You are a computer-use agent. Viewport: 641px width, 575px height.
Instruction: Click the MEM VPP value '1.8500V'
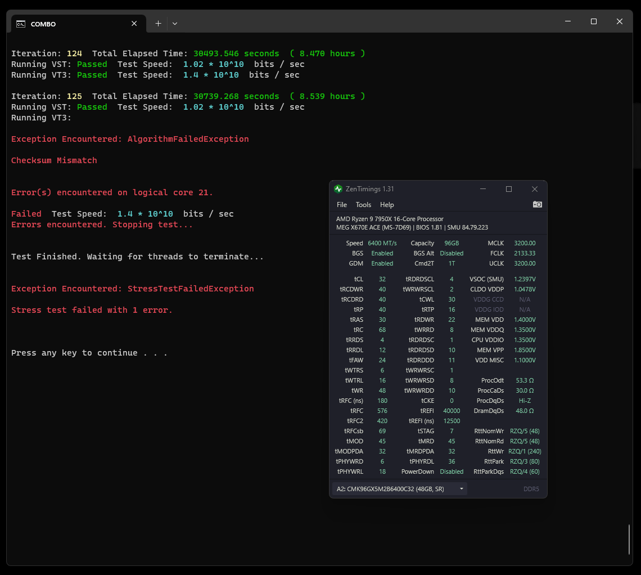click(525, 351)
